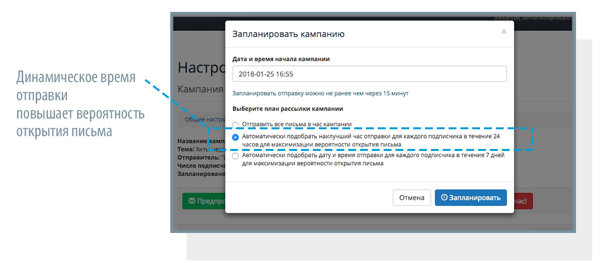This screenshot has width=607, height=263.
Task: Select date and time within 7 дней option
Action: pos(236,156)
